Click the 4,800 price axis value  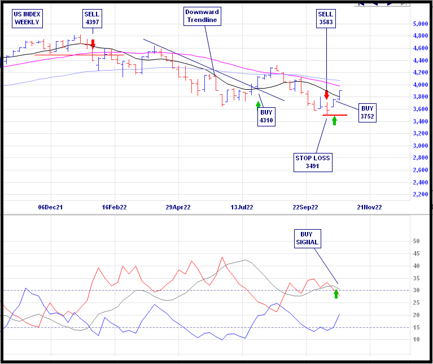[x=421, y=36]
